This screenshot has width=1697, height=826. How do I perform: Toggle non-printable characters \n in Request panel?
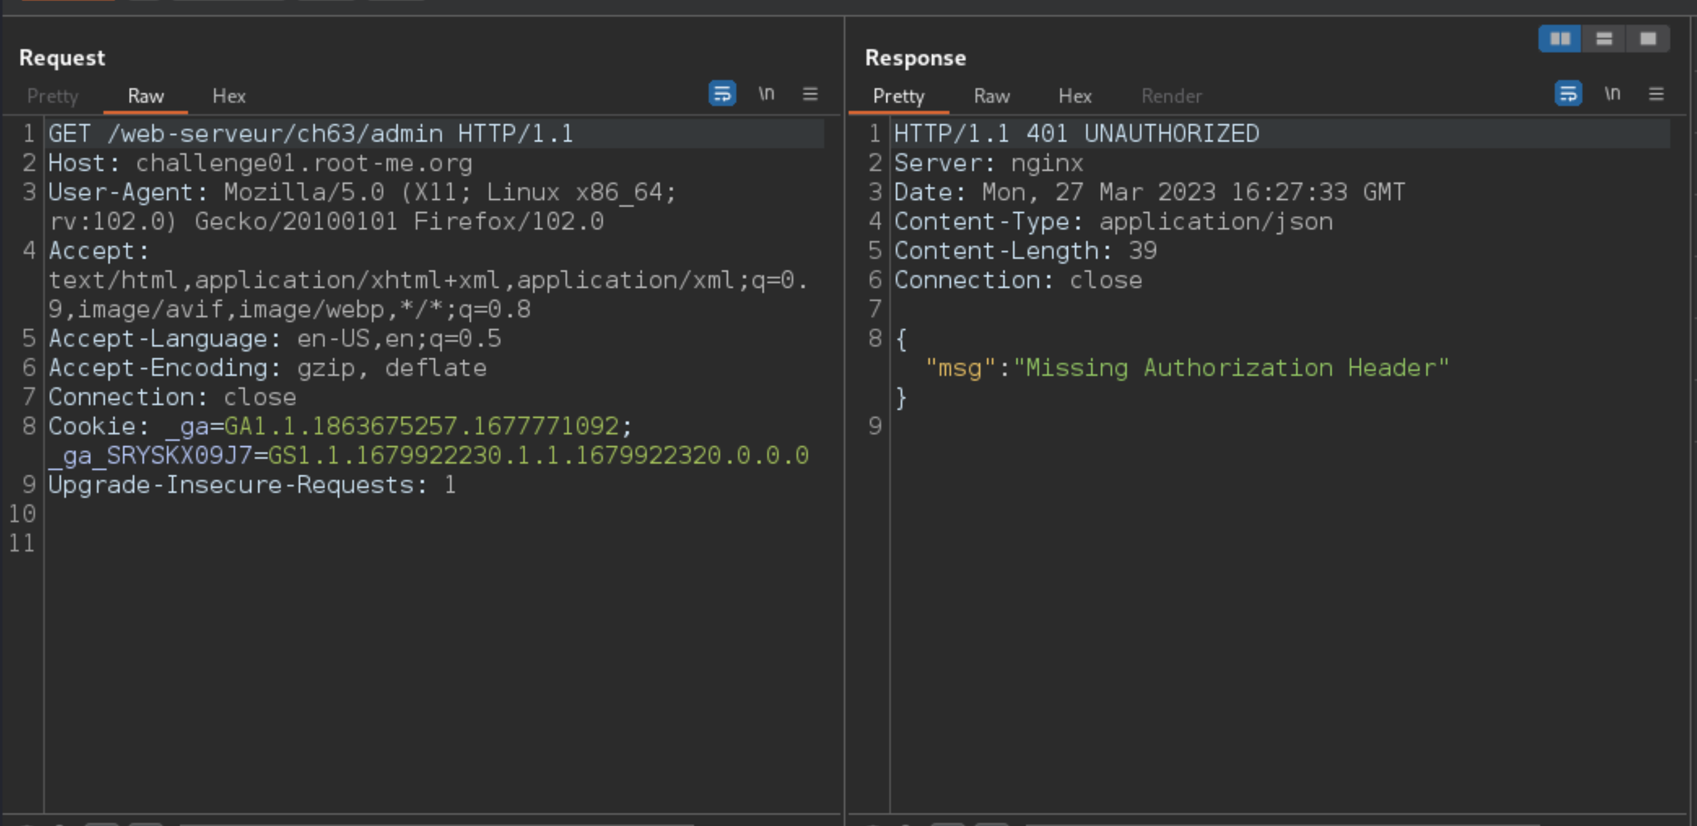(x=766, y=93)
